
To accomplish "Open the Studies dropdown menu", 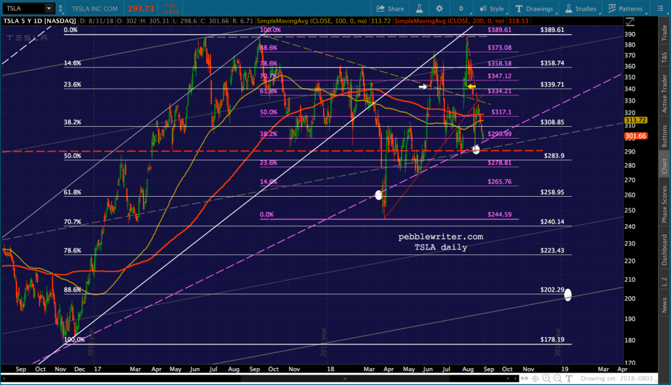I will click(x=581, y=8).
